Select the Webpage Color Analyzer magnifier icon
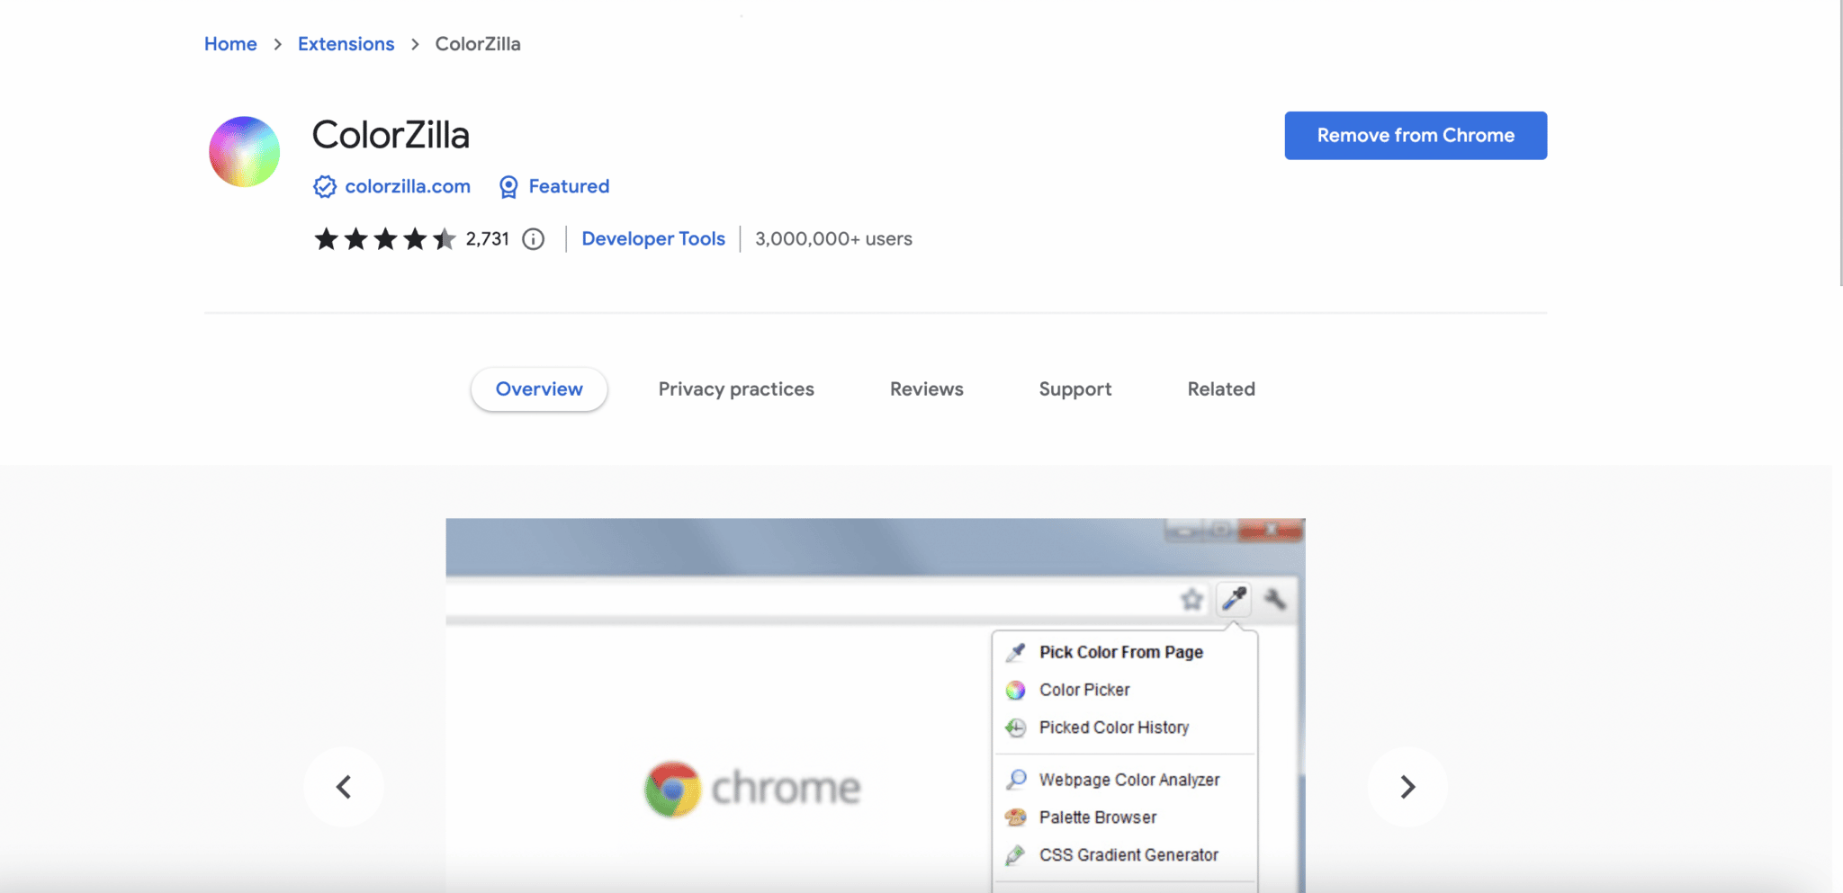Viewport: 1843px width, 893px height. coord(1016,779)
